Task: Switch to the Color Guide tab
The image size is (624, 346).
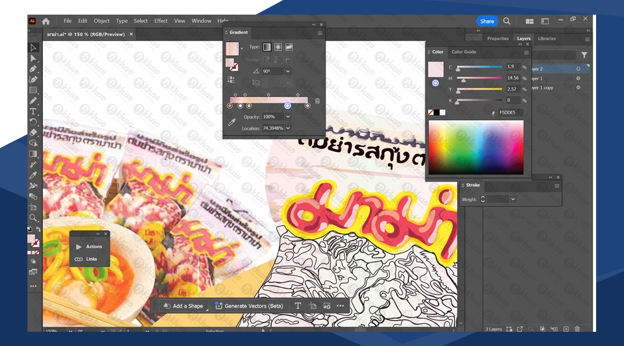Action: coord(463,52)
